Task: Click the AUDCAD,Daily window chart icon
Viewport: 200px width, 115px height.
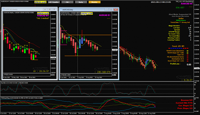Action: [61, 10]
